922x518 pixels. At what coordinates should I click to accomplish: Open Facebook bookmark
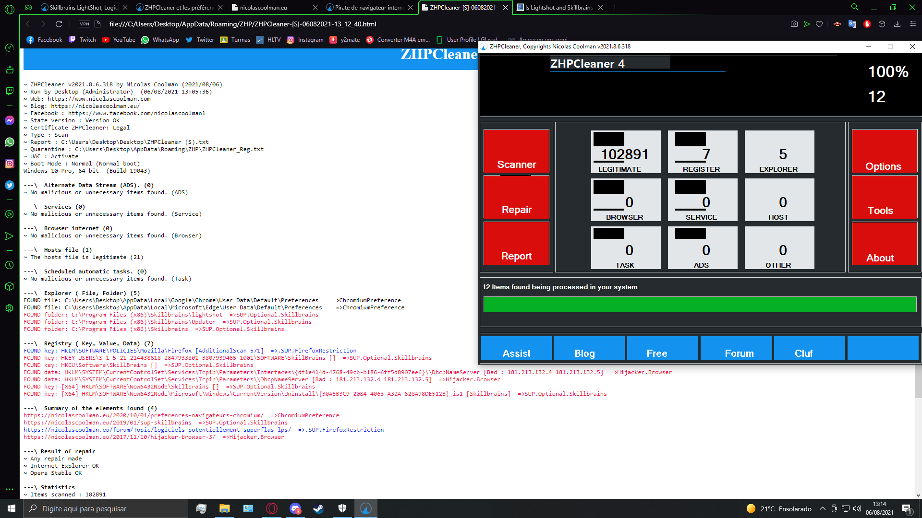tap(44, 40)
